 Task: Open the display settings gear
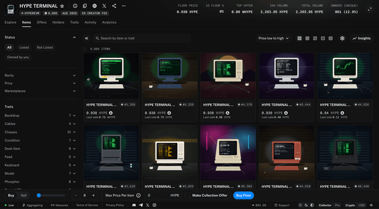click(x=342, y=38)
